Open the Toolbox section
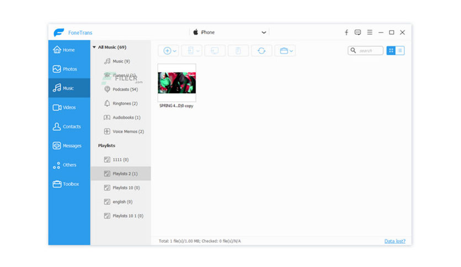The height and width of the screenshot is (267, 461). point(69,184)
